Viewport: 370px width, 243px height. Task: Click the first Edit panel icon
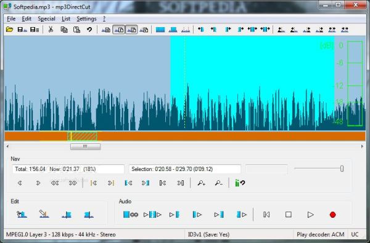pyautogui.click(x=22, y=214)
